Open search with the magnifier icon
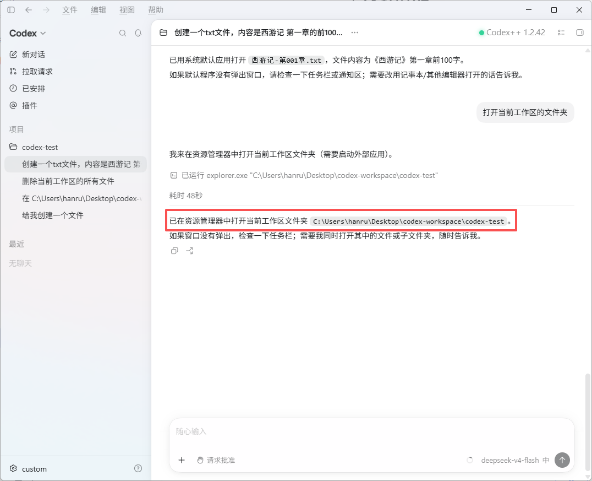 click(x=123, y=33)
